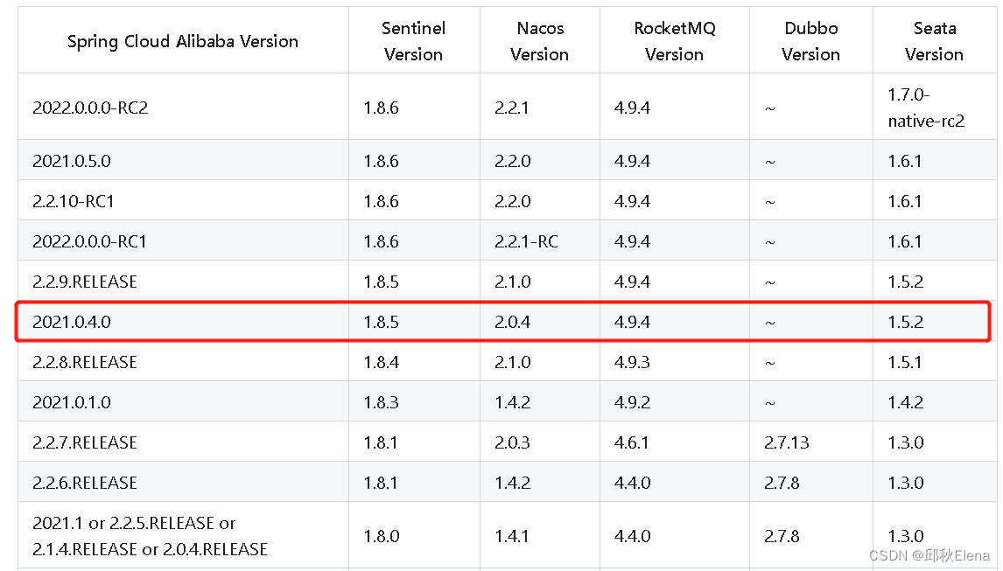Click RocketMQ value "4.6.1"
1003x571 pixels.
tap(631, 442)
